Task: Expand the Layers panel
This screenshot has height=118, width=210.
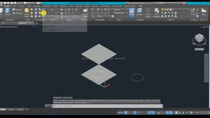Action: point(171,20)
